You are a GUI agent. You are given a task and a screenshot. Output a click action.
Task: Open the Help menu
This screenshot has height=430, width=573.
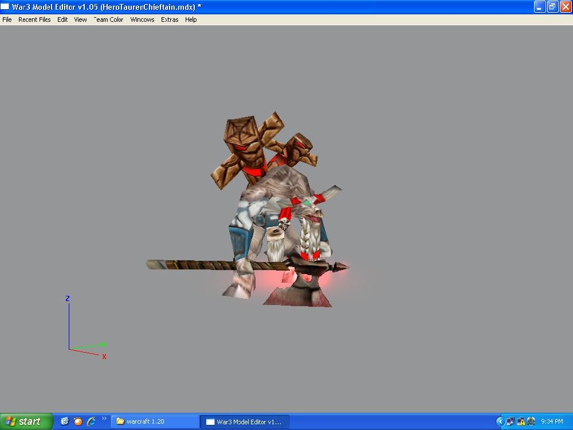(x=191, y=19)
